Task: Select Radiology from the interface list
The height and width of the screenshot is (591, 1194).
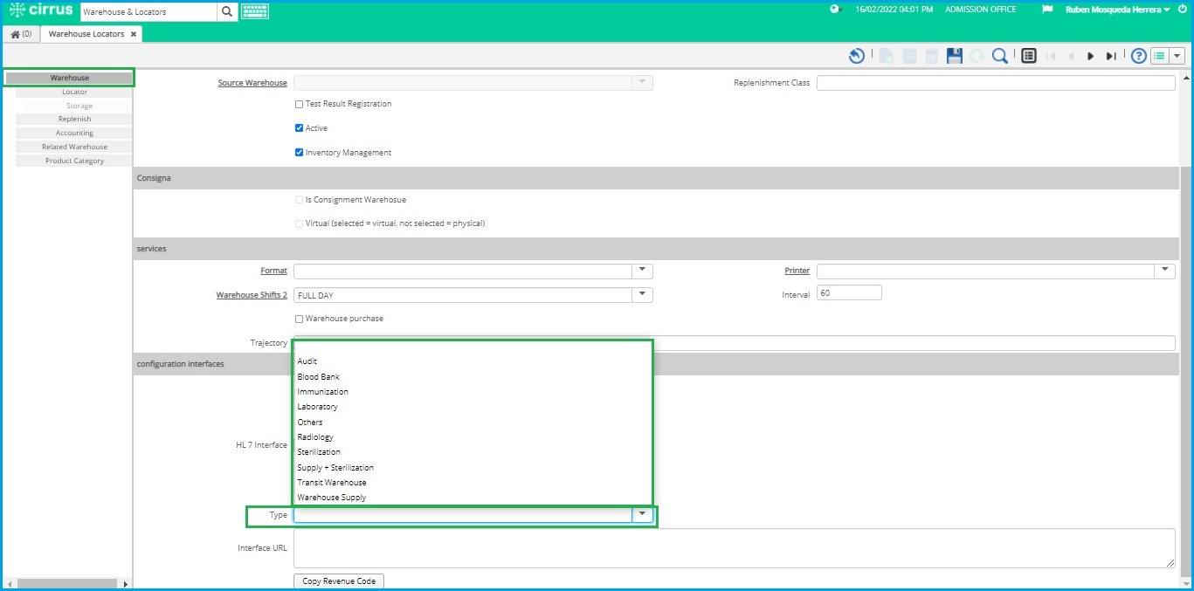Action: coord(315,436)
